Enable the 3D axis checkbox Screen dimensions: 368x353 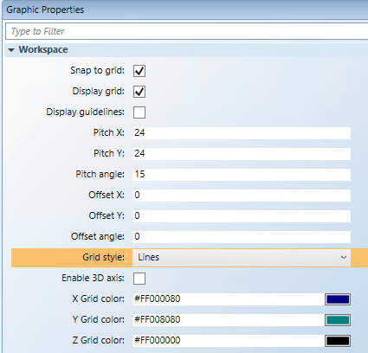point(139,279)
